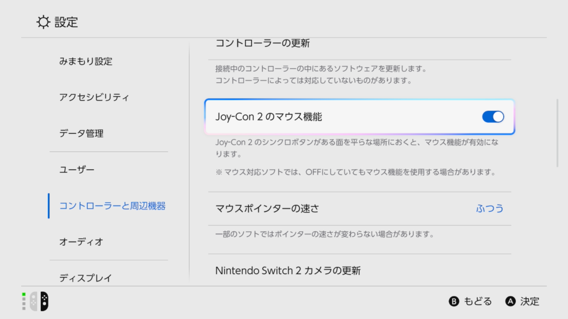Click the B もどる button icon

pos(454,301)
